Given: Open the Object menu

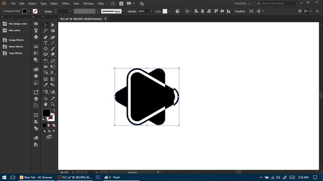Looking at the screenshot, I should (x=32, y=3).
